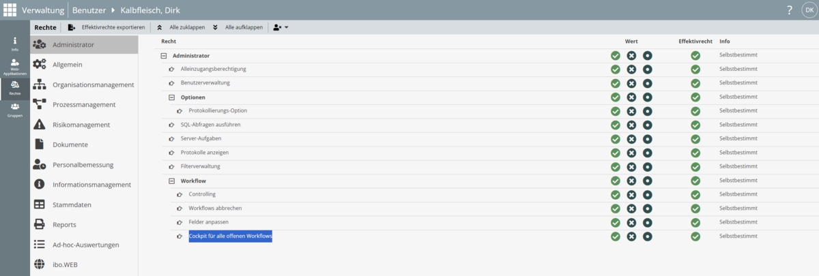The height and width of the screenshot is (276, 819).
Task: Set Controlling value to the dot option
Action: (647, 194)
